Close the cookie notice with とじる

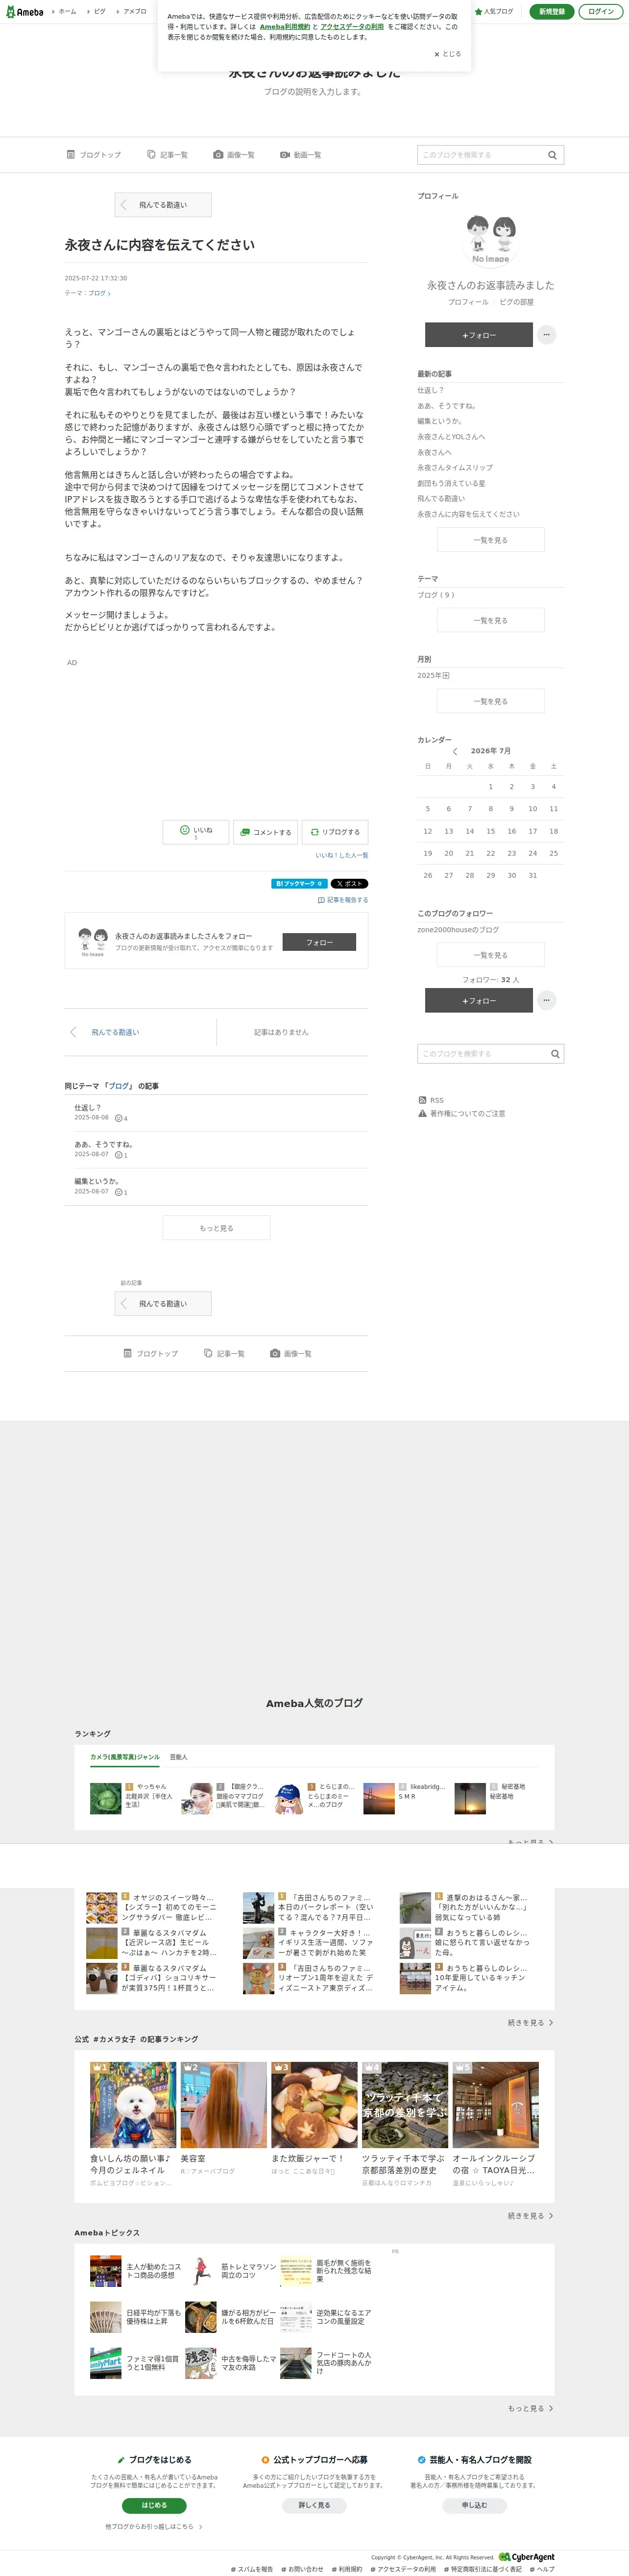pos(448,54)
